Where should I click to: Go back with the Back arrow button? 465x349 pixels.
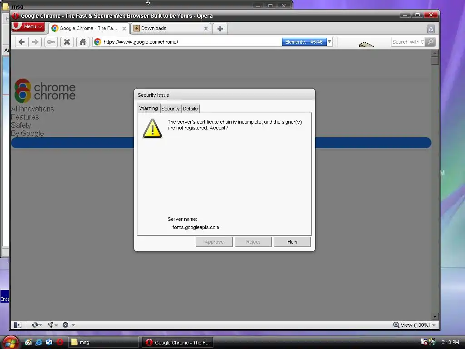tap(21, 42)
